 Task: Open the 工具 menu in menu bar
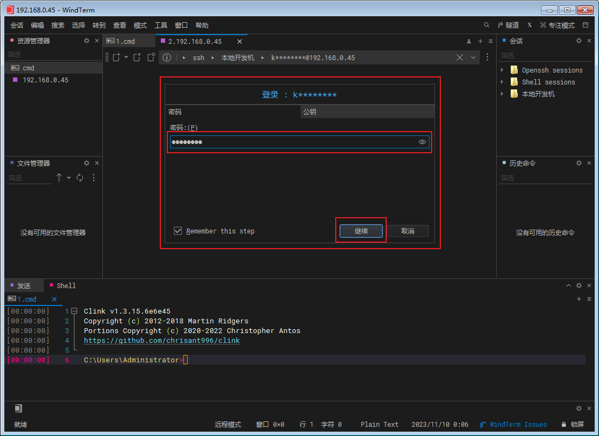(x=161, y=25)
